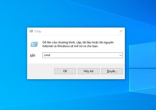The width and height of the screenshot is (156, 110).
Task: Click the Duyệt... browse button
Action: (x=112, y=71)
